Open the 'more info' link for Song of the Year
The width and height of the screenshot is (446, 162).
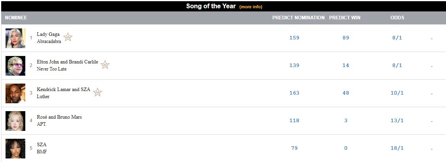[x=251, y=7]
